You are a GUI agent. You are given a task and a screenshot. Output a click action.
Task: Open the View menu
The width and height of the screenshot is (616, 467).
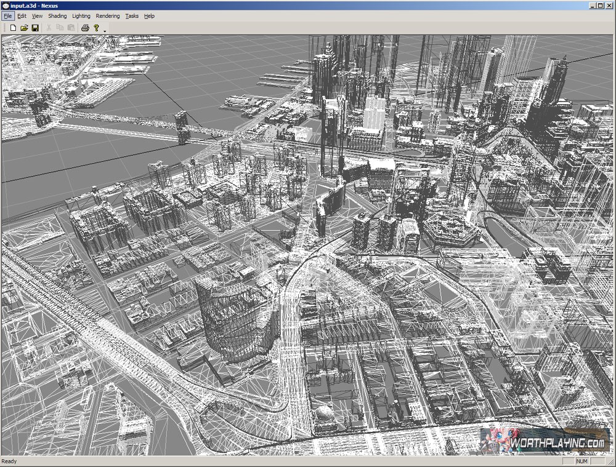pos(37,16)
